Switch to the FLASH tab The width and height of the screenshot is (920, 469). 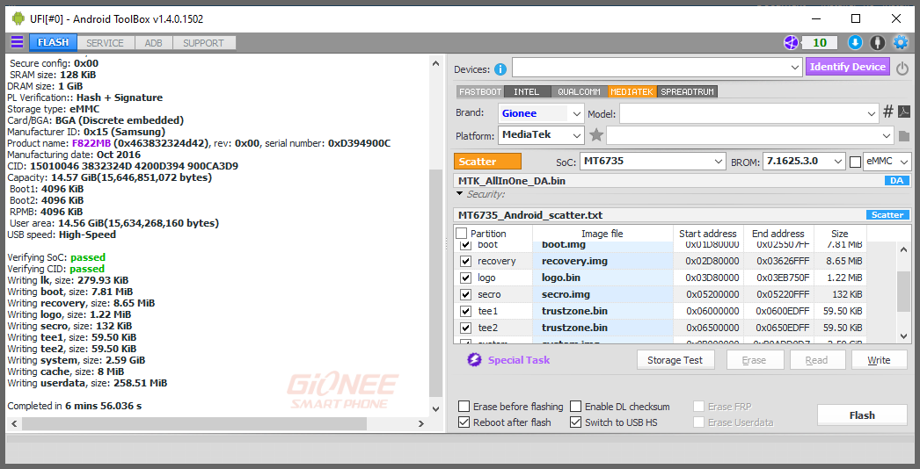(53, 42)
